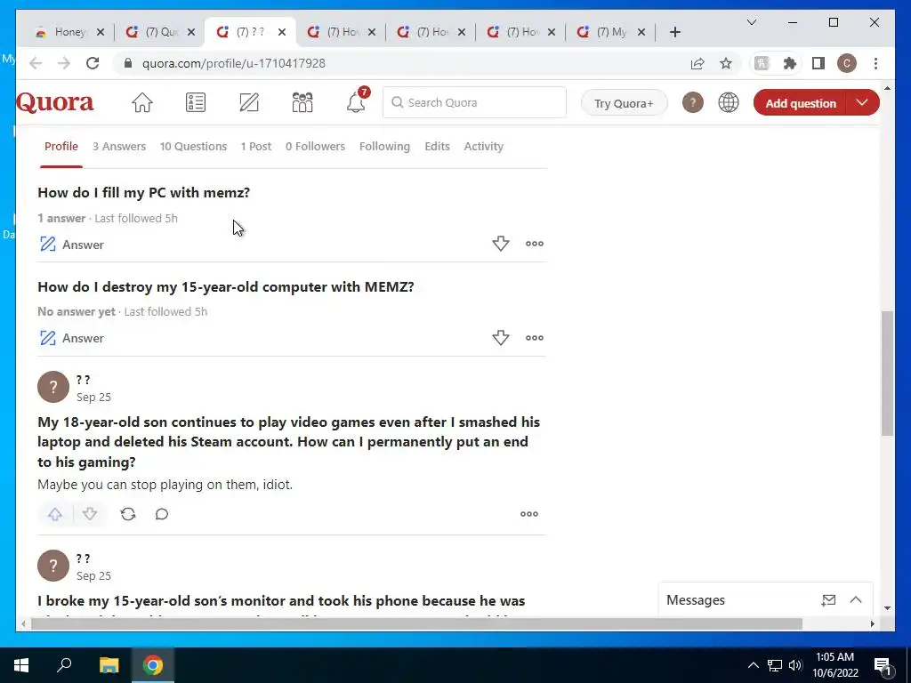Reload the page in Chrome
Screen dimensions: 911x683
tap(93, 63)
